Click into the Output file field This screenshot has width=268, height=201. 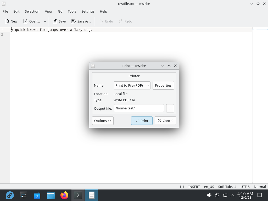point(139,108)
